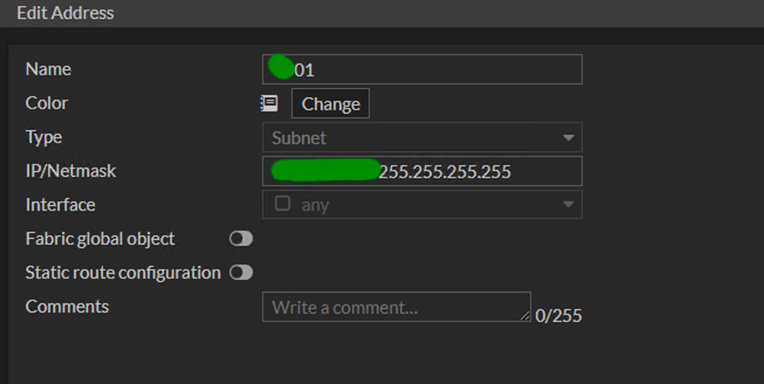
Task: Toggle the Fabric global object switch
Action: [241, 239]
